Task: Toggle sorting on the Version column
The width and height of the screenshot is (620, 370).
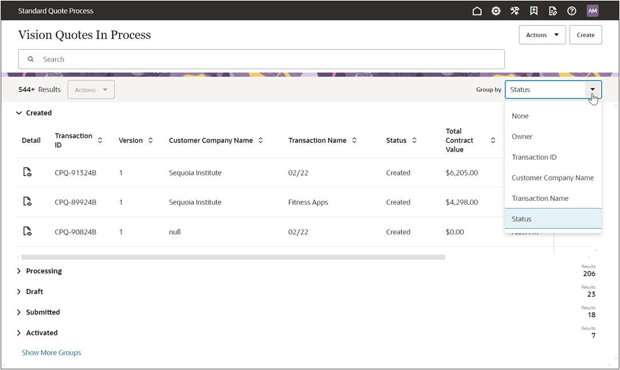Action: point(149,140)
